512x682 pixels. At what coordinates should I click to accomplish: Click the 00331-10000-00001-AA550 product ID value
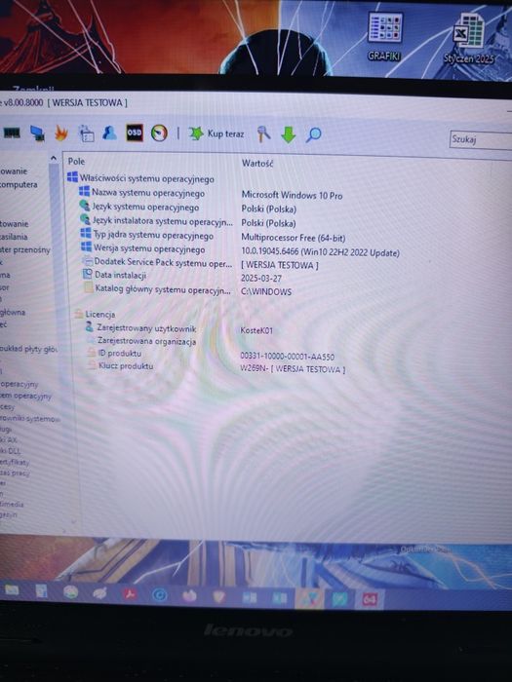coord(288,357)
